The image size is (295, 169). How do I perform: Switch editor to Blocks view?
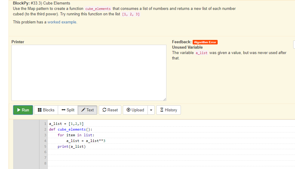coord(46,110)
